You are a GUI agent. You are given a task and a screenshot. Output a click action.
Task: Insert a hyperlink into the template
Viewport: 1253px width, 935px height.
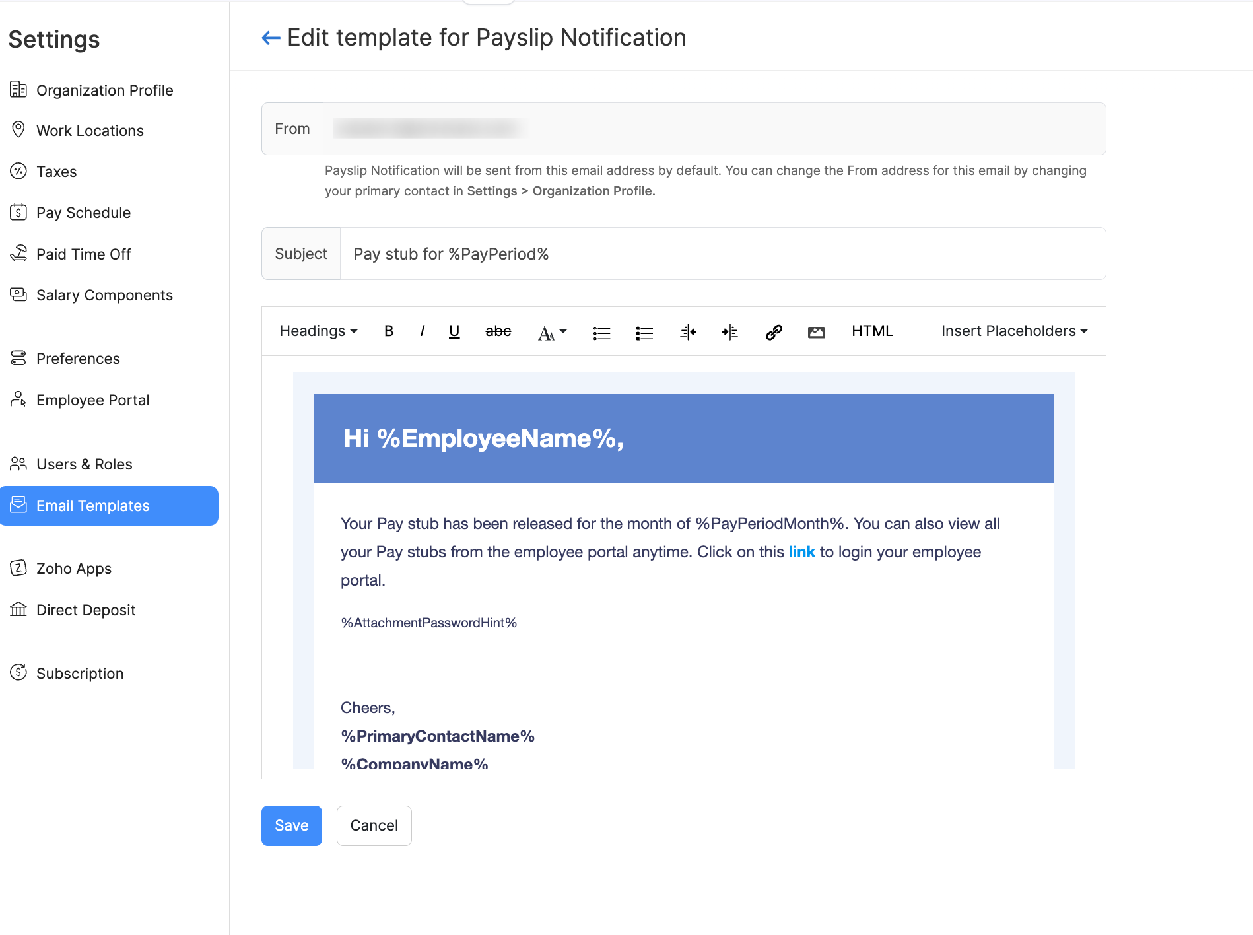point(773,332)
